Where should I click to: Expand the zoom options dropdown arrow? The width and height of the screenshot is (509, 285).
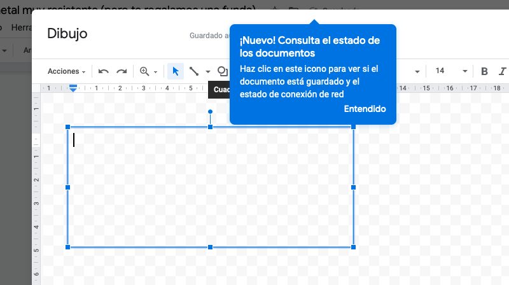point(155,72)
